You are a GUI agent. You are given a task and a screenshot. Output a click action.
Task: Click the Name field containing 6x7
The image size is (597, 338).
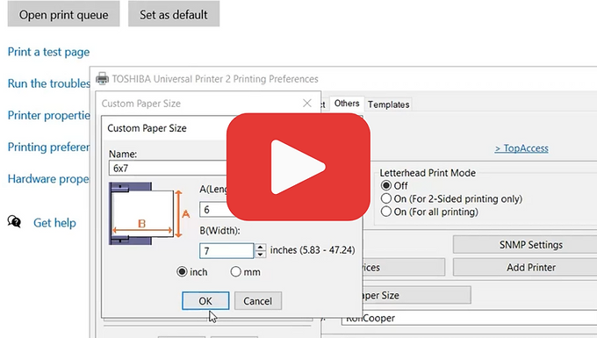point(168,168)
